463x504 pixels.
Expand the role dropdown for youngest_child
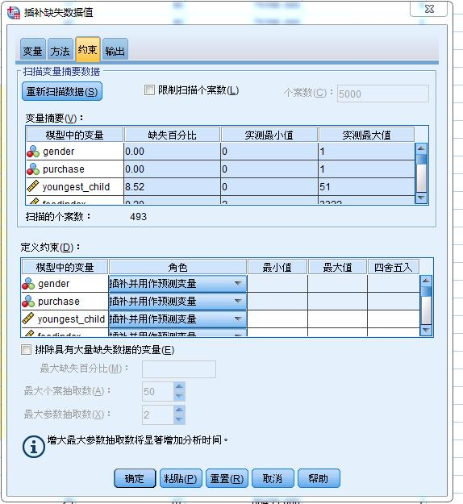pyautogui.click(x=238, y=319)
